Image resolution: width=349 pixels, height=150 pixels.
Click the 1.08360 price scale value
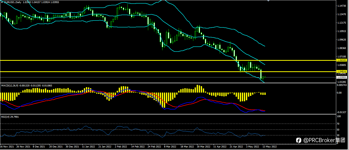[x=342, y=48]
